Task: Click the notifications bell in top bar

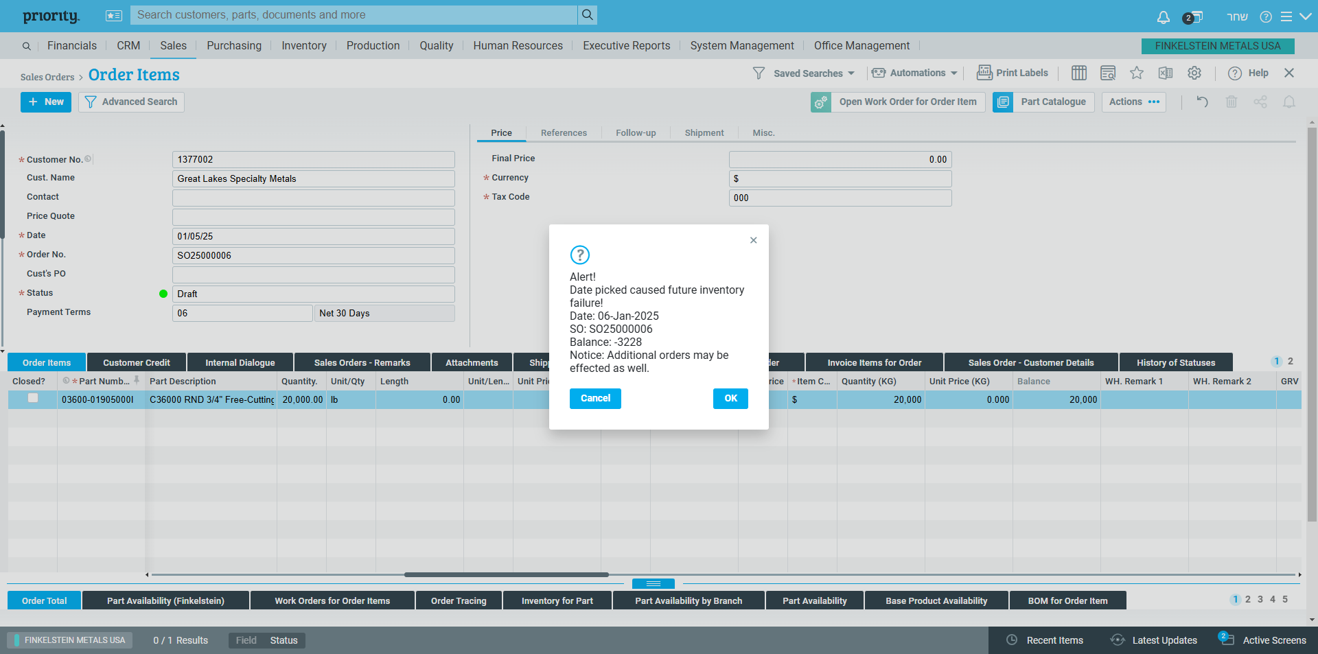Action: tap(1163, 16)
